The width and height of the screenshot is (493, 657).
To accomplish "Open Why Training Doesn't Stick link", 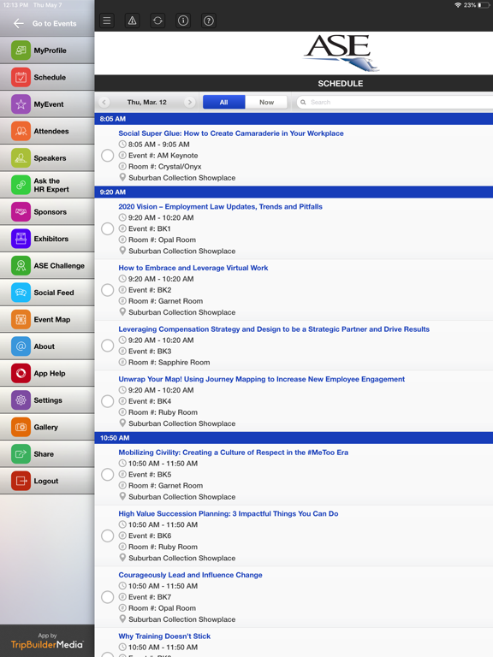I will click(164, 636).
